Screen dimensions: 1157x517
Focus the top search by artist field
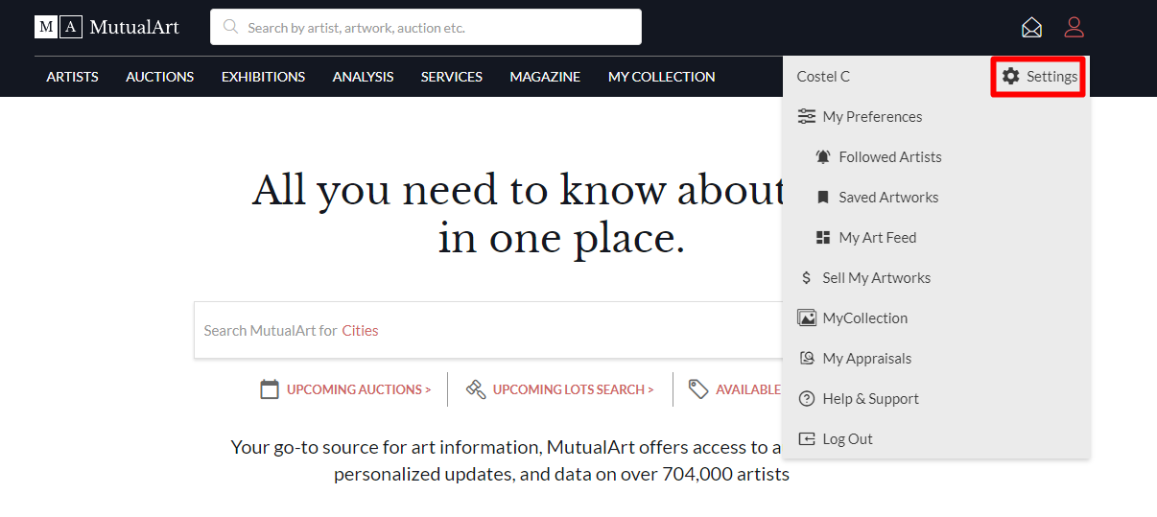tap(437, 28)
